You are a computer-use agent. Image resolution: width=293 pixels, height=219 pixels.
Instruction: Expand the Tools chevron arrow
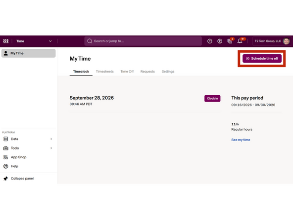[51, 148]
